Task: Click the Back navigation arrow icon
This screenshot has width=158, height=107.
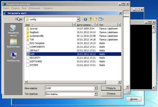Action: [85, 19]
